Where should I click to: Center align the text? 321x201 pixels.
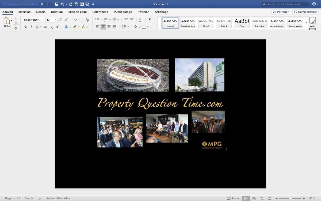pos(103,27)
